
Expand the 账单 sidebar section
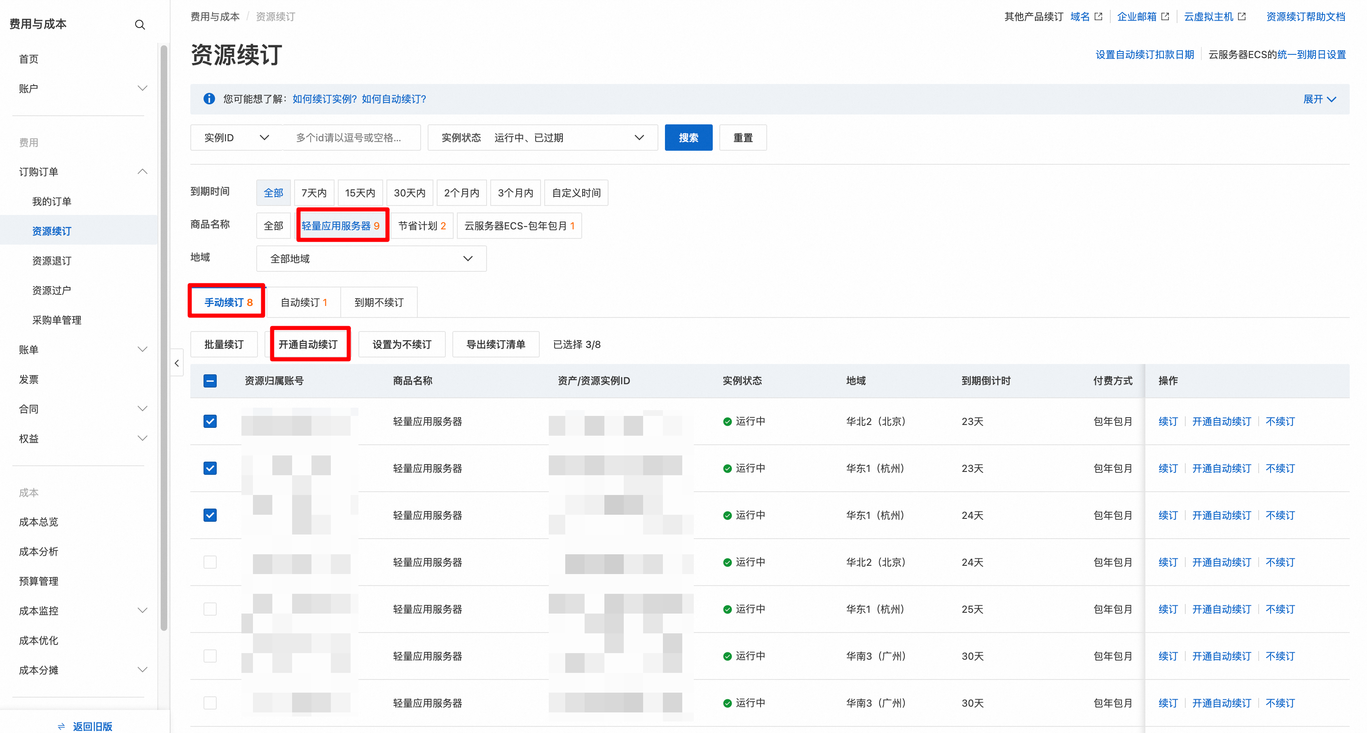[x=142, y=349]
